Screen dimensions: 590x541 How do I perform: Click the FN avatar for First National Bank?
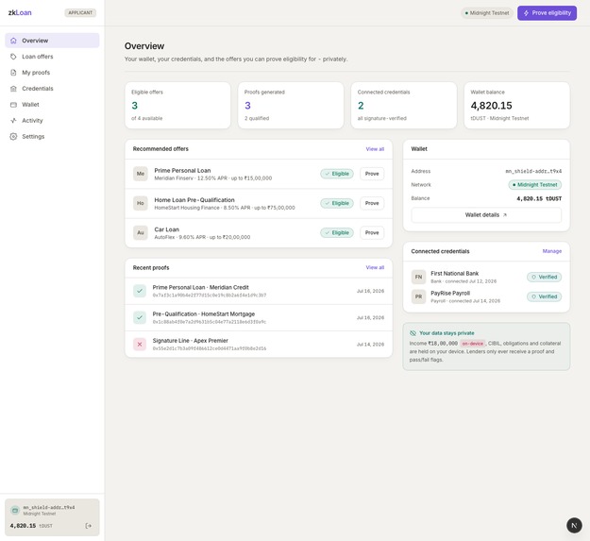418,277
